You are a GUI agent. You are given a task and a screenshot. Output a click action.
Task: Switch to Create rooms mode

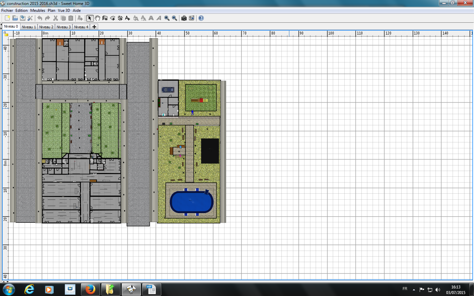(113, 18)
